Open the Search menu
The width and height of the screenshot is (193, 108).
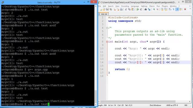click(111, 6)
